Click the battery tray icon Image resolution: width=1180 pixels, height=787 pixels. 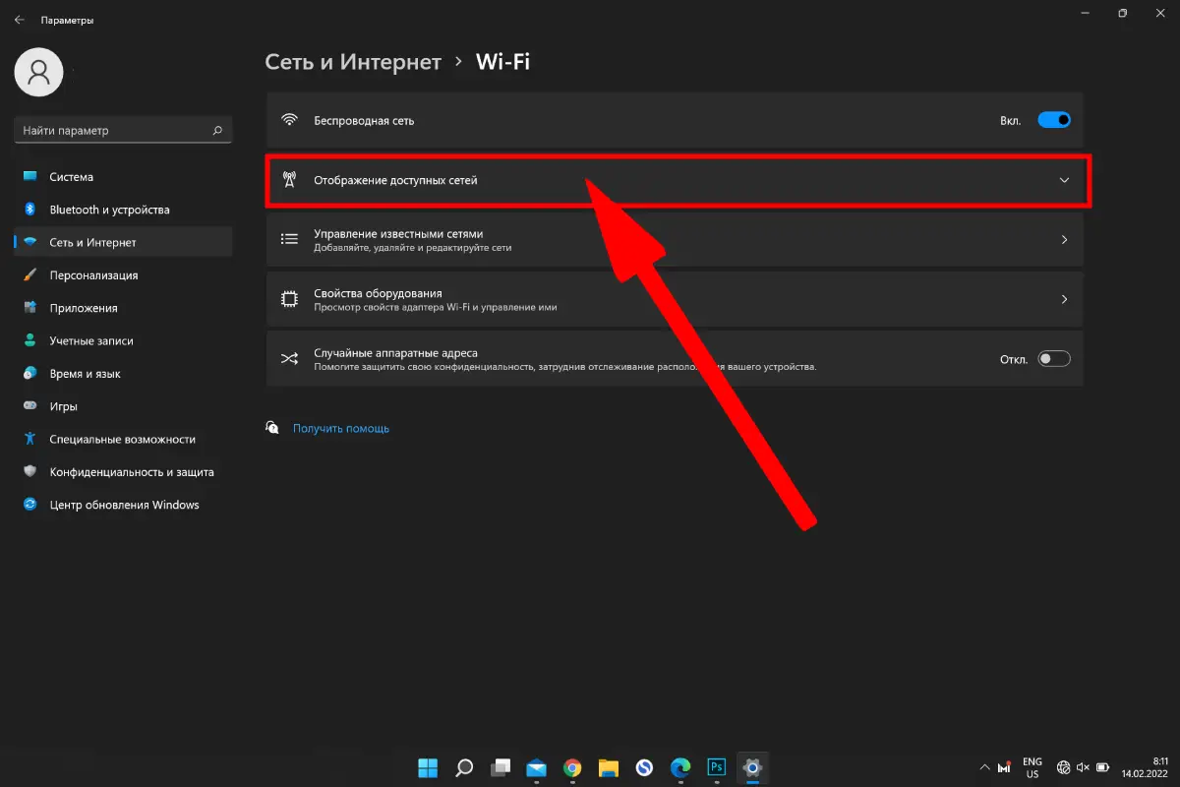point(1103,767)
